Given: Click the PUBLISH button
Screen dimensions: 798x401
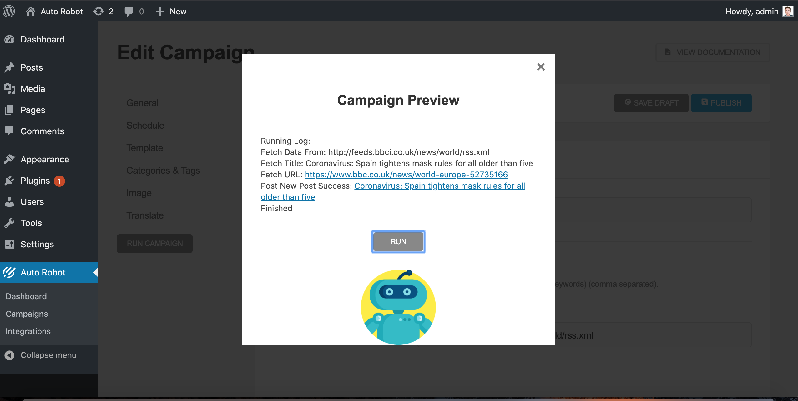Looking at the screenshot, I should coord(721,103).
